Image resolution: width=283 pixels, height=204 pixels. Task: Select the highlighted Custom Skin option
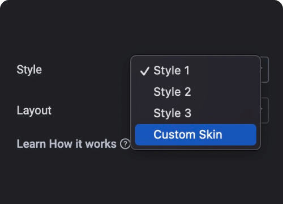coord(196,135)
